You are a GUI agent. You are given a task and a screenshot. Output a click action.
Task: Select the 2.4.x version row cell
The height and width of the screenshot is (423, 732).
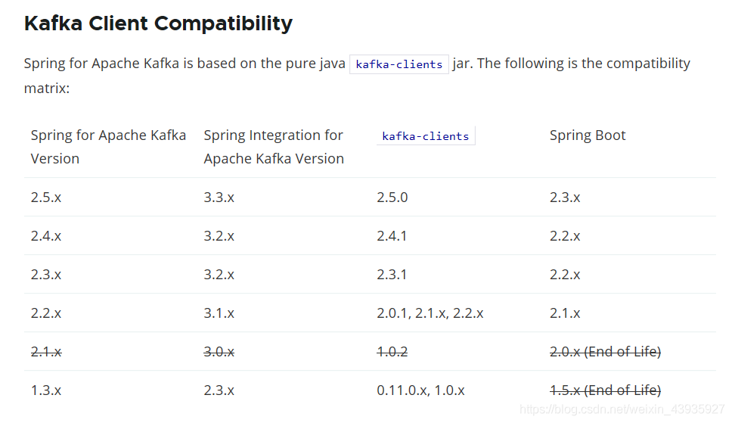tap(46, 236)
